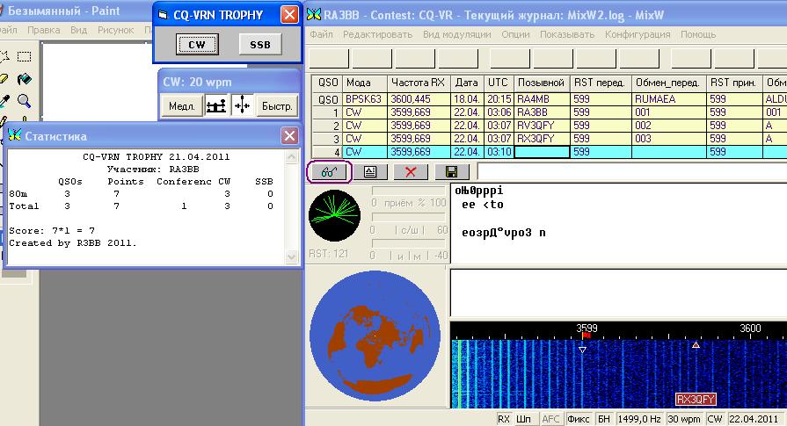This screenshot has width=787, height=426.
Task: Toggle Фикс in the status bar
Action: (x=579, y=419)
